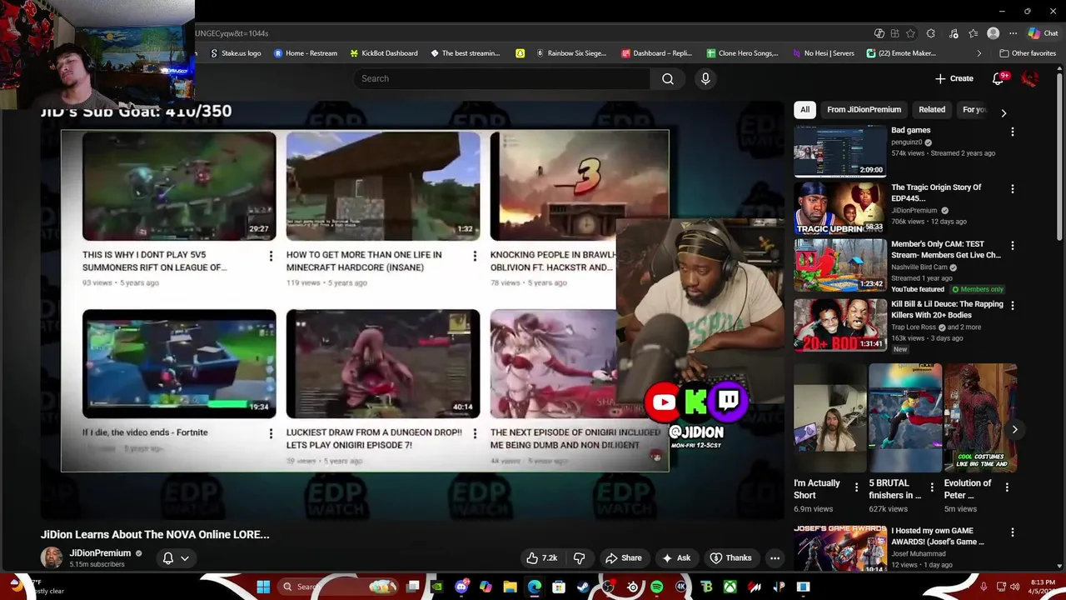This screenshot has height=600, width=1066.
Task: Open Member's Only CAM stream thumbnail
Action: pos(840,265)
